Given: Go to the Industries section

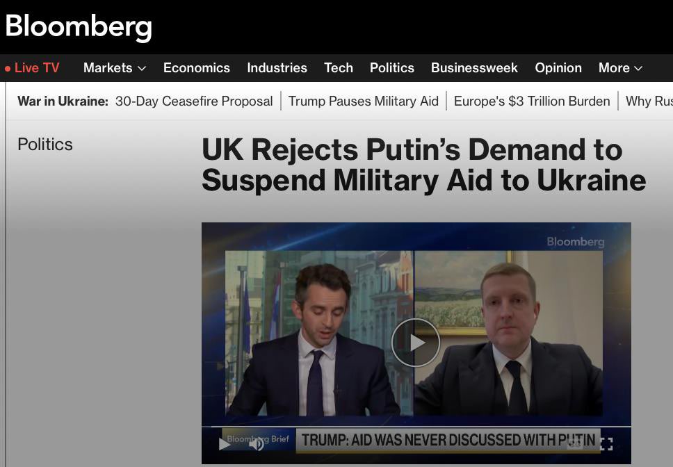Looking at the screenshot, I should 277,67.
